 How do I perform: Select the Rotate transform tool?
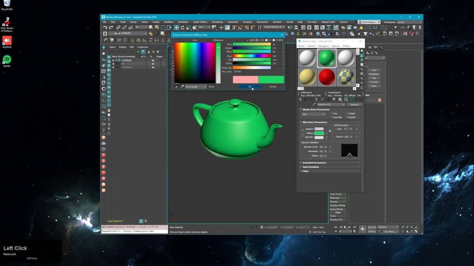coord(183,27)
